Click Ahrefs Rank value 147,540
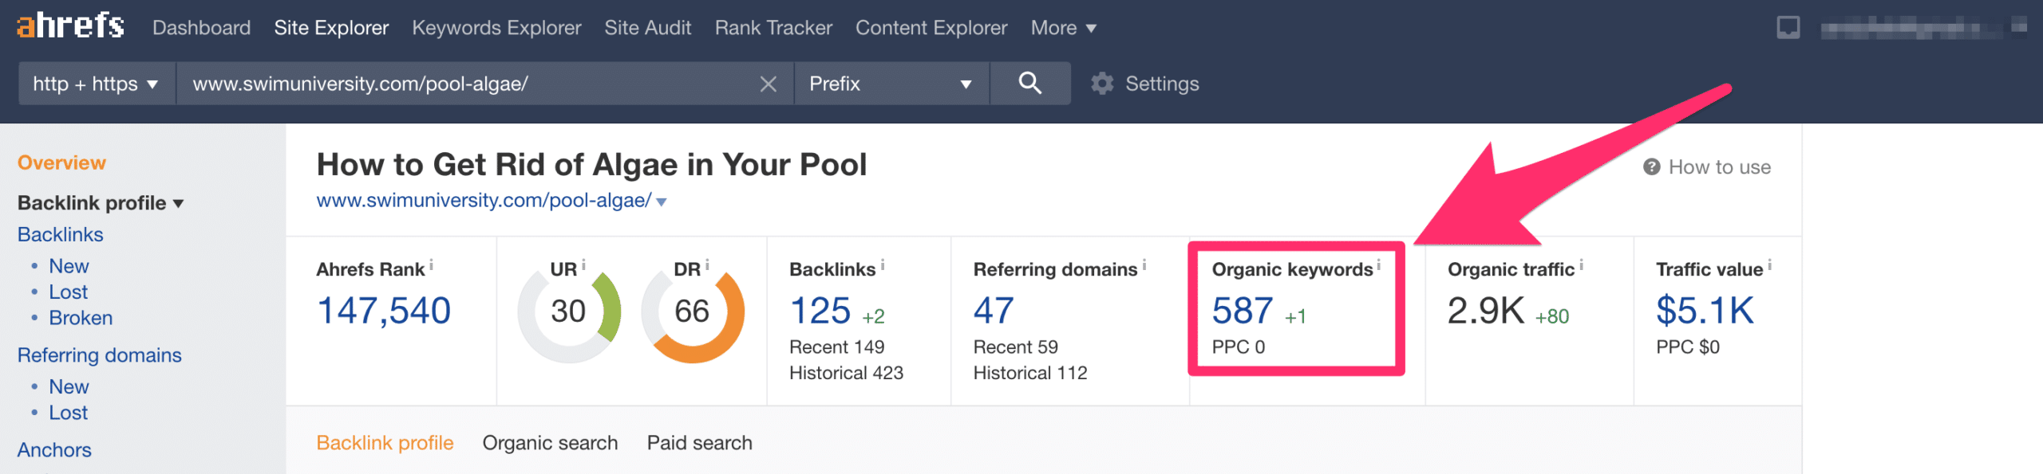2043x474 pixels. click(x=384, y=311)
